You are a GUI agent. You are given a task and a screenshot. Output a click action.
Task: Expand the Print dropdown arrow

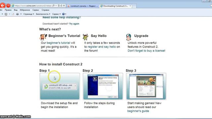[21, 14]
